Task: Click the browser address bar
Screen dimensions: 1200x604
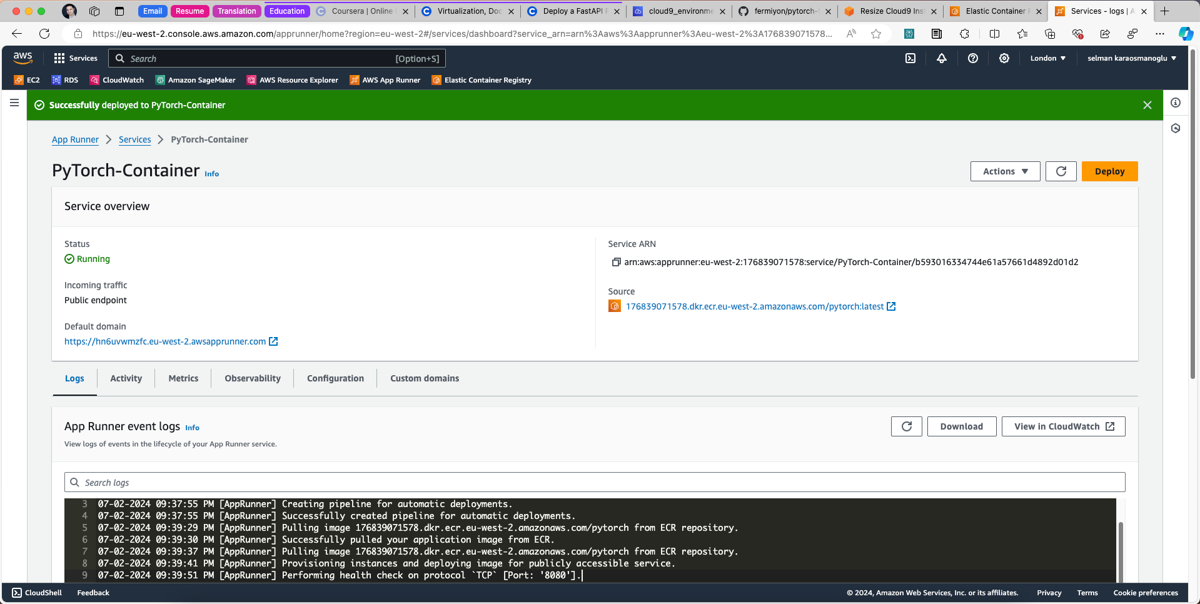Action: pyautogui.click(x=461, y=34)
